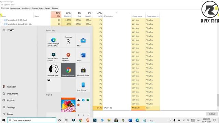The height and width of the screenshot is (123, 219).
Task: Switch to the Startup tab
Action: [x=35, y=8]
